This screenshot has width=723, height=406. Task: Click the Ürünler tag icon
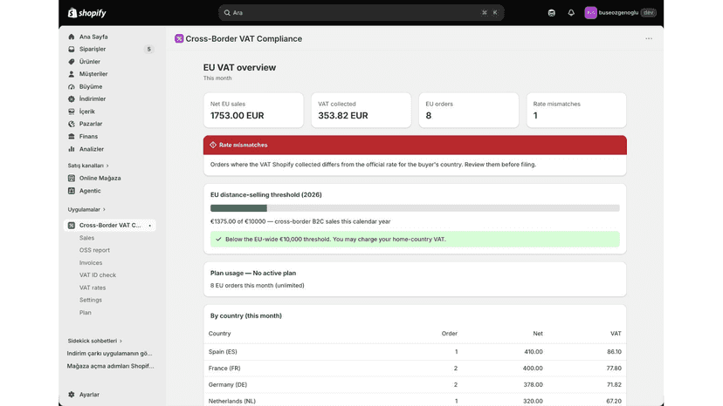72,62
